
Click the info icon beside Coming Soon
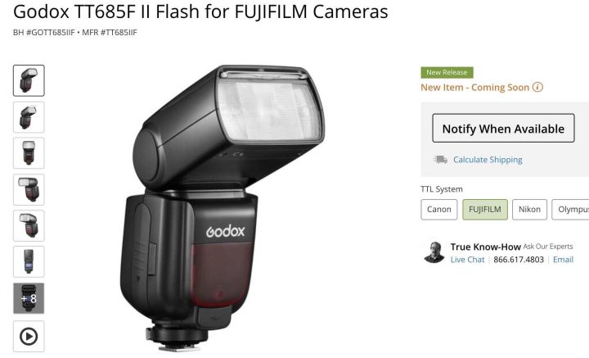click(x=537, y=87)
